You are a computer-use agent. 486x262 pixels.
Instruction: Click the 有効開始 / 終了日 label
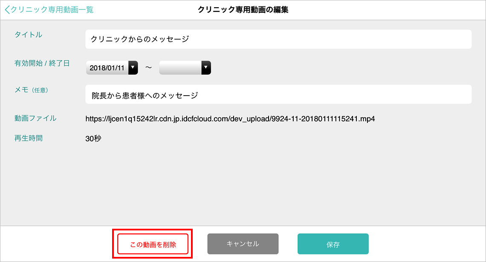42,63
